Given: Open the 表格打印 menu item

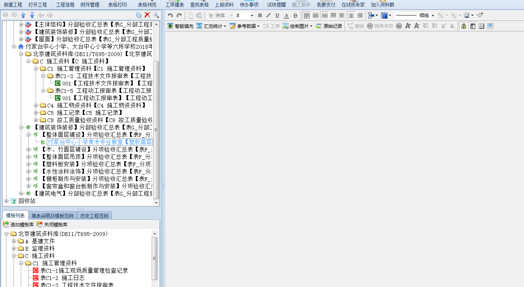Looking at the screenshot, I should point(117,5).
